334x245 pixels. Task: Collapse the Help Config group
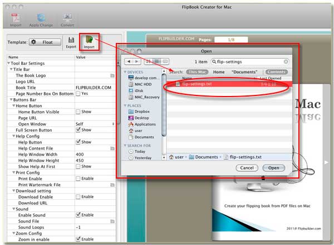pyautogui.click(x=13, y=136)
